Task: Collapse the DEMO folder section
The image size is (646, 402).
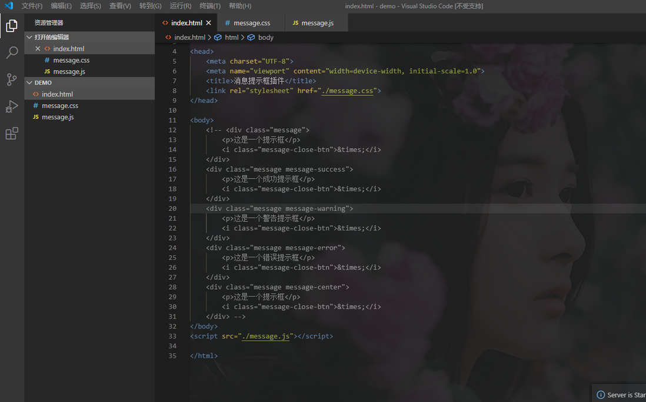Action: [29, 83]
